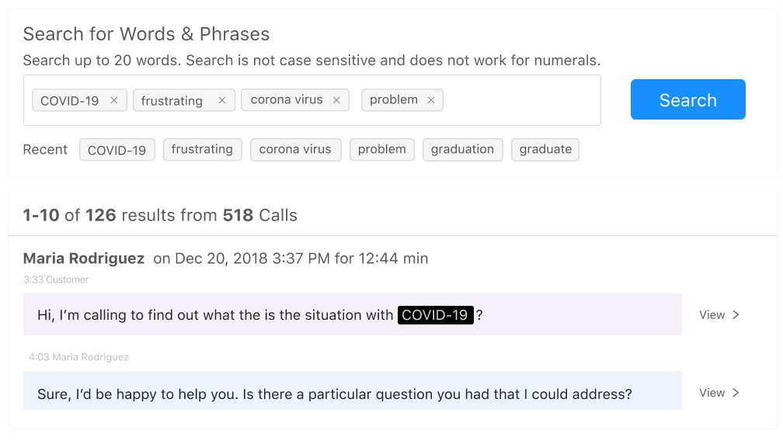Select recent term COVID-19

117,150
